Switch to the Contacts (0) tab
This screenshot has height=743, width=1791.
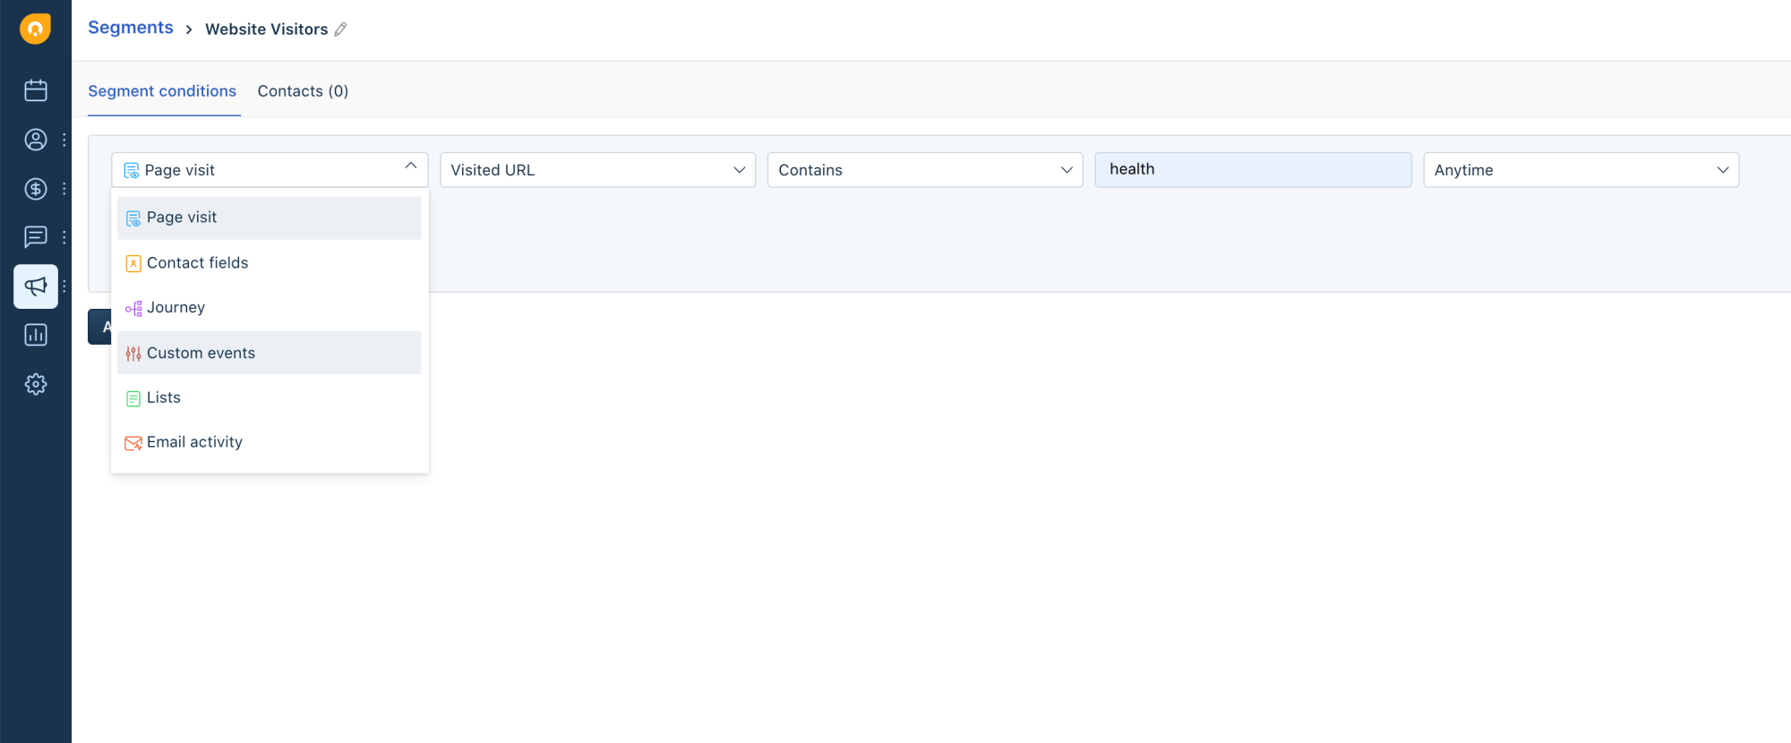point(303,91)
